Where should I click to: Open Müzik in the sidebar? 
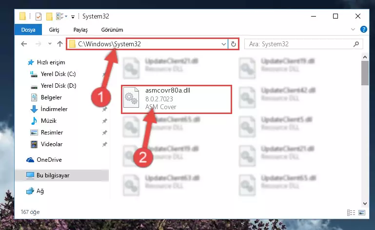coord(49,121)
